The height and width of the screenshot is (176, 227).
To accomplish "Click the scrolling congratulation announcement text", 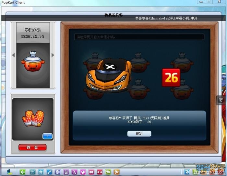I will point(166,18).
